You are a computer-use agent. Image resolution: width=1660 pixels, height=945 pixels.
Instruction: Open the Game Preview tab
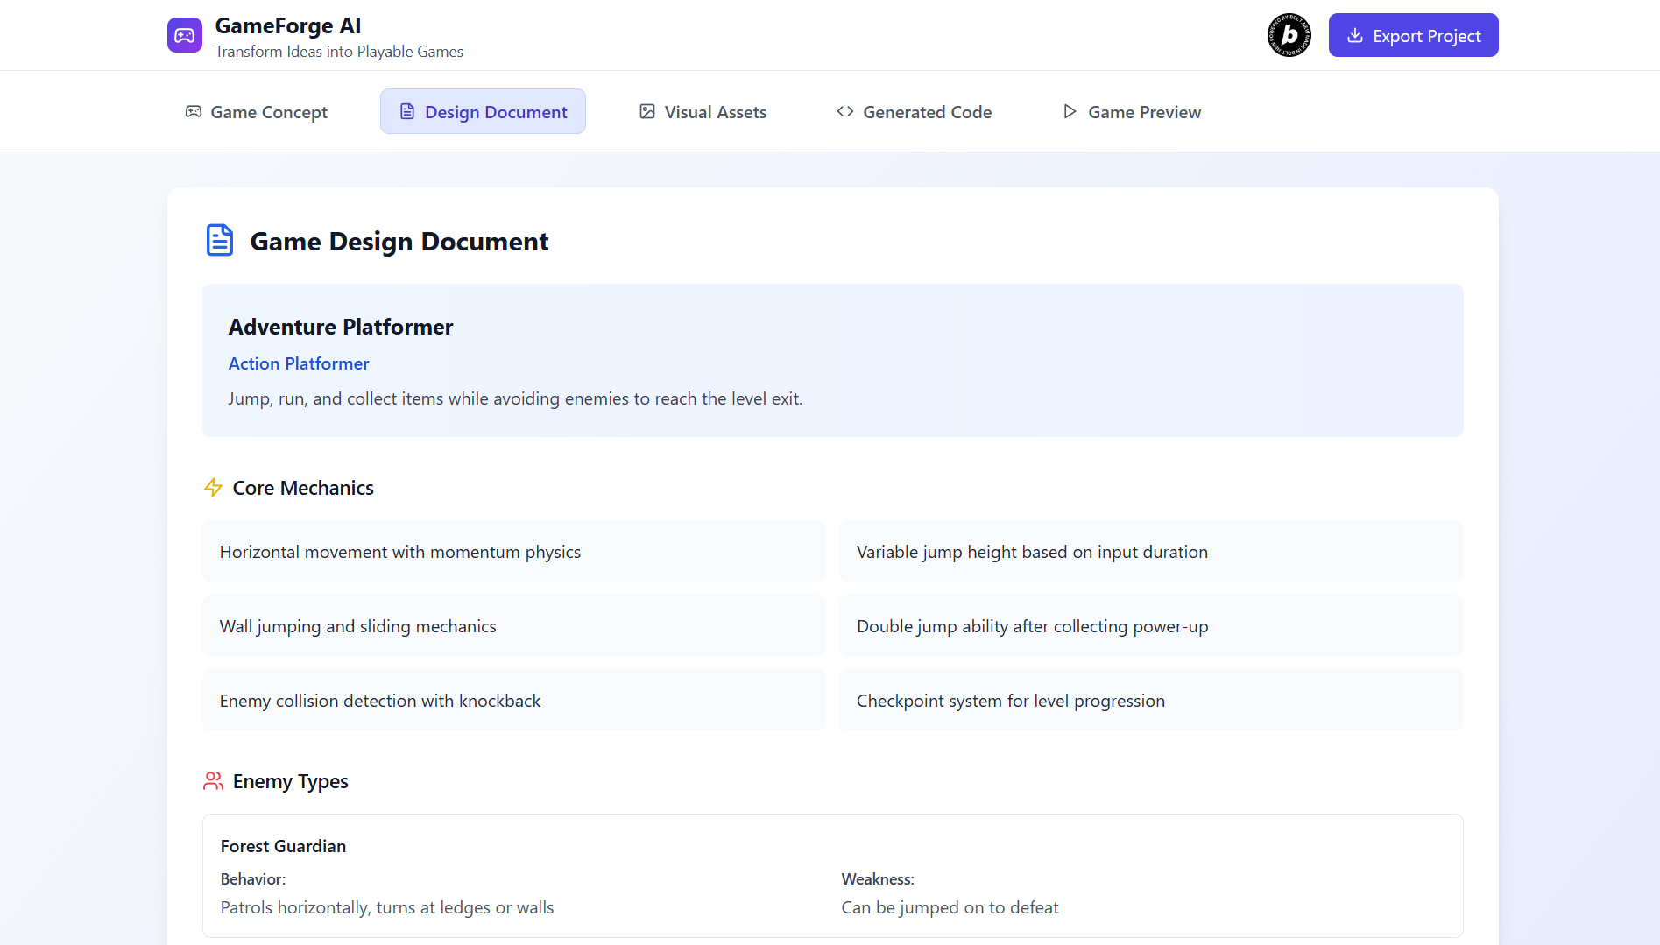[x=1130, y=111]
